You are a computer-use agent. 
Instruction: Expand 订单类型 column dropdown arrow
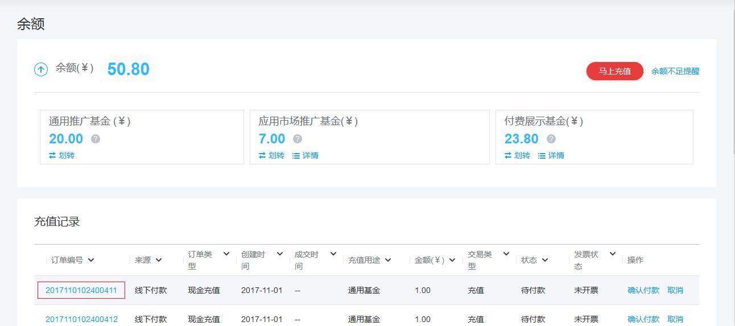(226, 254)
